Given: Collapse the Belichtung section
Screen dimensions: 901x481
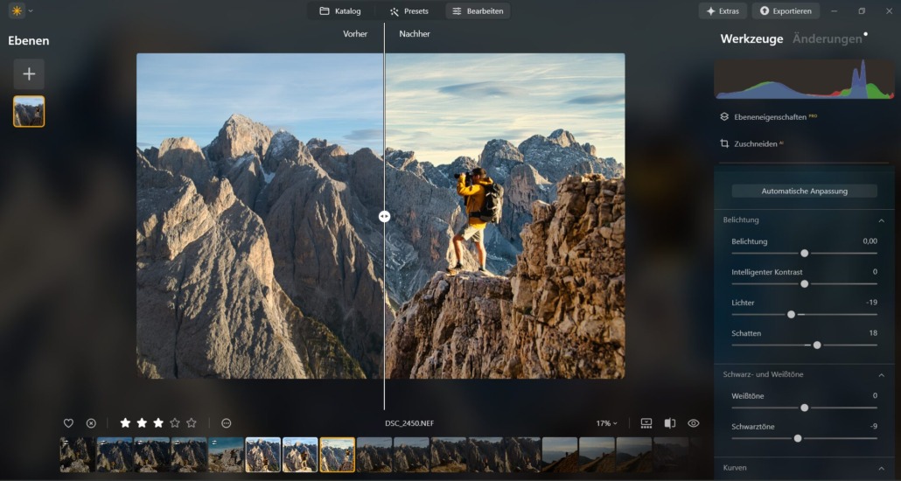Looking at the screenshot, I should tap(881, 220).
